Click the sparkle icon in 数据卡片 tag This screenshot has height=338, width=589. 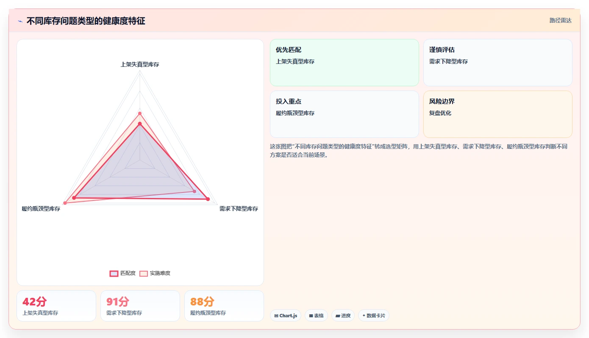364,316
